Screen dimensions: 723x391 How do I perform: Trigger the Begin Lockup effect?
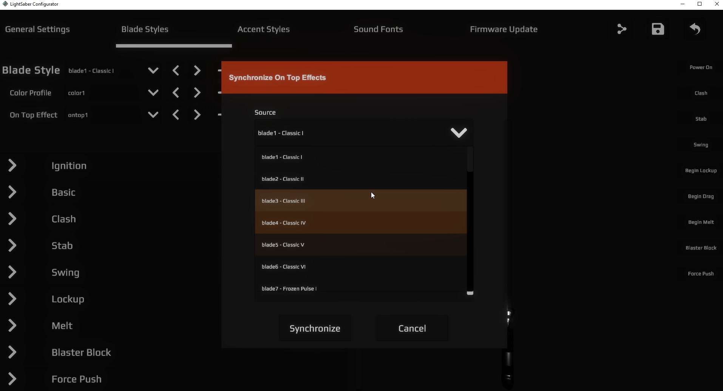point(701,171)
